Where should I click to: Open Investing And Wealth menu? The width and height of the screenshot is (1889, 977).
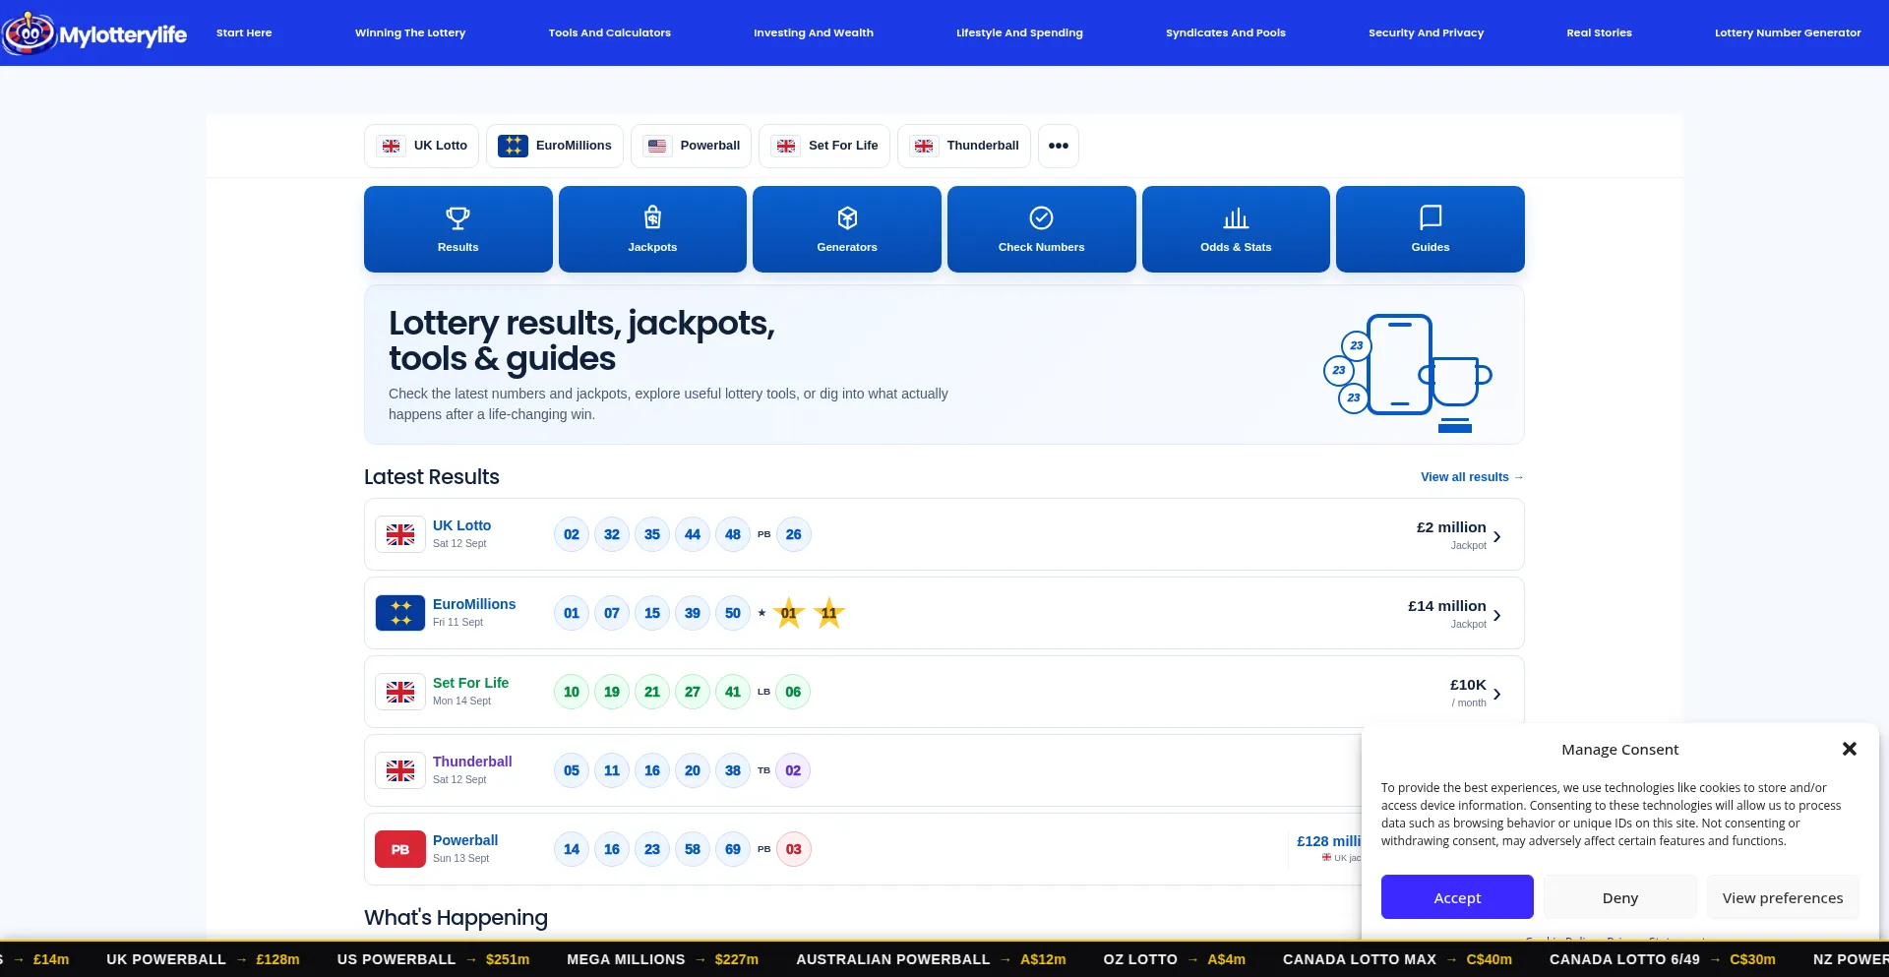[x=814, y=32]
